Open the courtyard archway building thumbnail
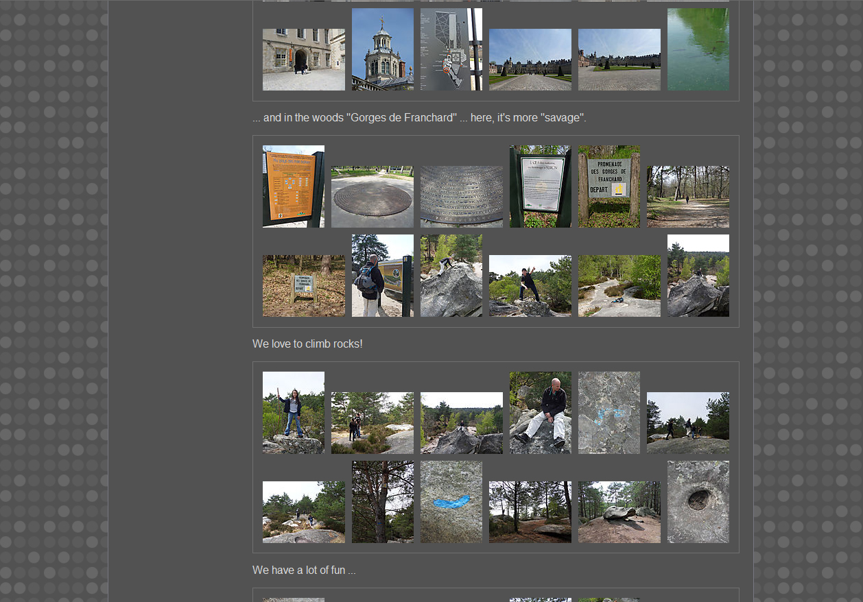 [303, 60]
